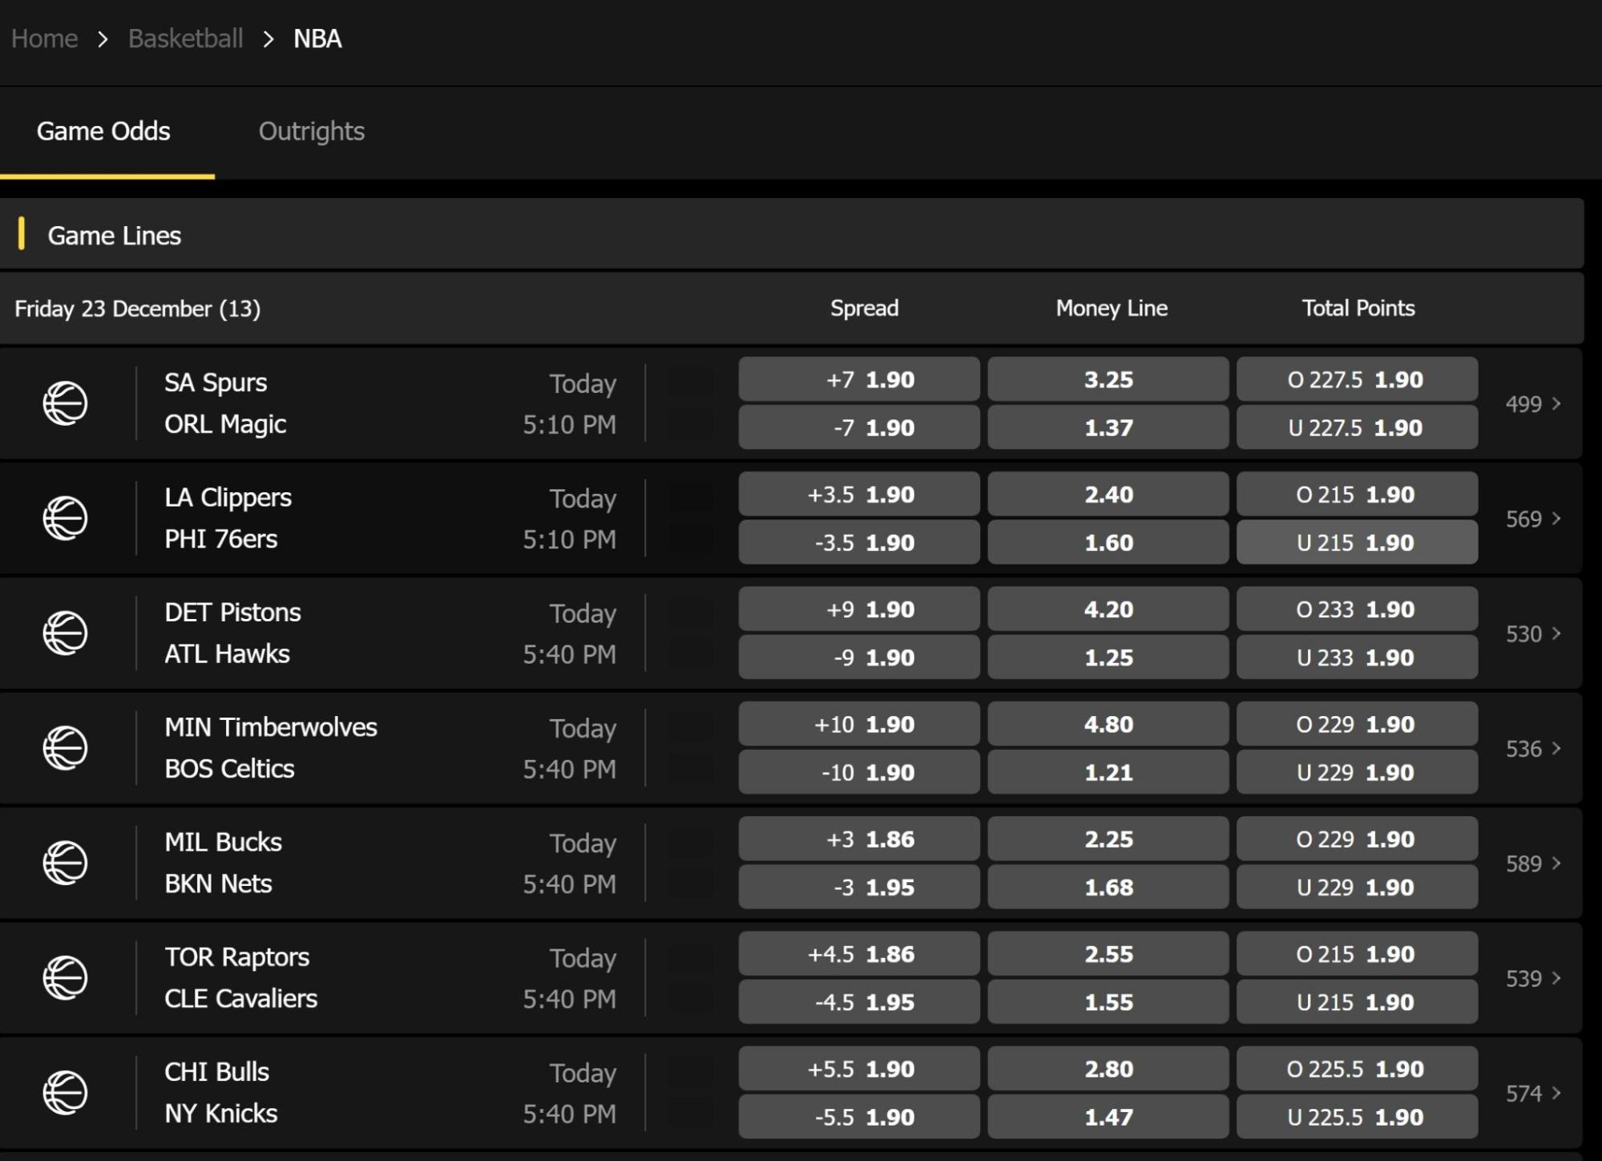The height and width of the screenshot is (1161, 1602).
Task: Pick Under 229 in Bucks game
Action: coord(1357,887)
